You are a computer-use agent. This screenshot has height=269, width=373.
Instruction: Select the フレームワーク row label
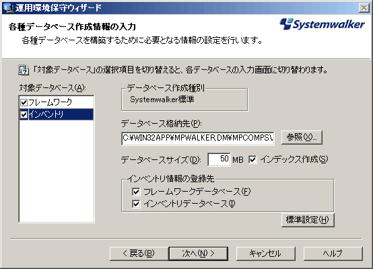(x=50, y=102)
